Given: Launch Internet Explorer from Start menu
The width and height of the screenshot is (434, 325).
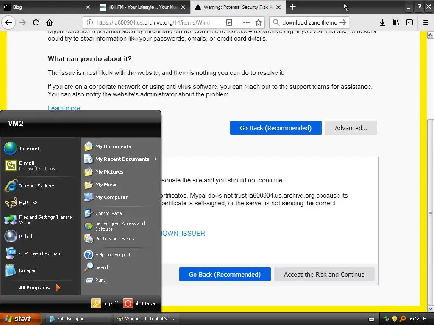Looking at the screenshot, I should 40,186.
